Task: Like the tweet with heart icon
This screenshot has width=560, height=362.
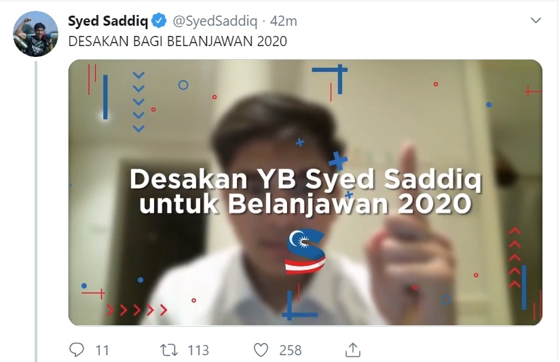Action: point(261,350)
